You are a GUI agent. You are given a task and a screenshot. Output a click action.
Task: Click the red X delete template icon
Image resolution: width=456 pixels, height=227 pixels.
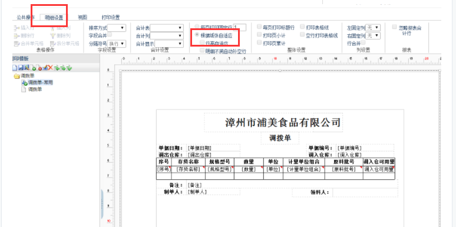50,68
